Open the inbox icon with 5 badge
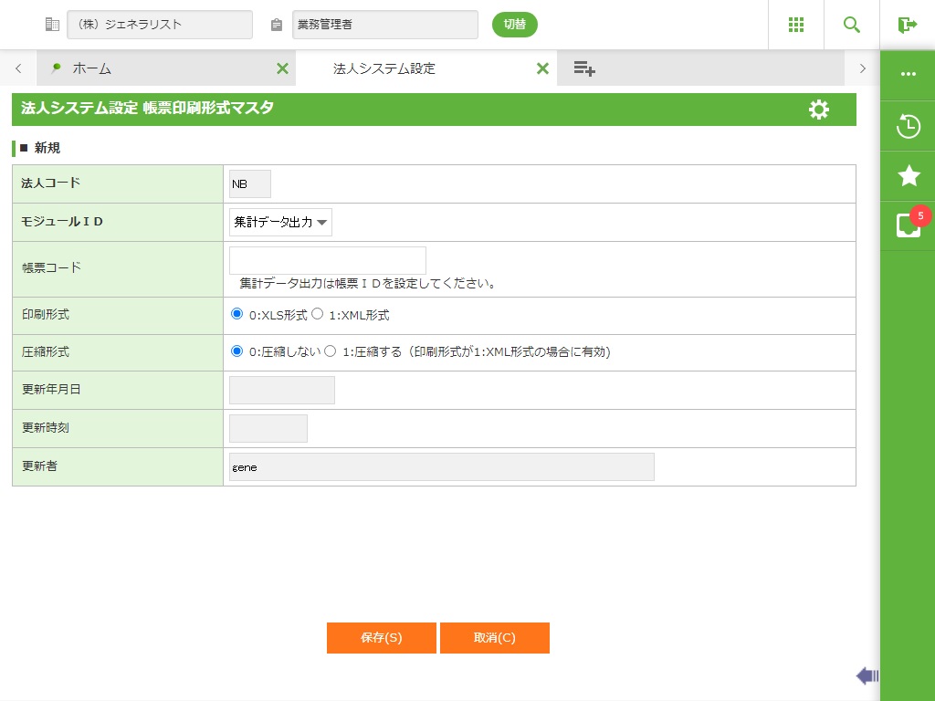Screen dimensions: 935x701 (x=908, y=225)
